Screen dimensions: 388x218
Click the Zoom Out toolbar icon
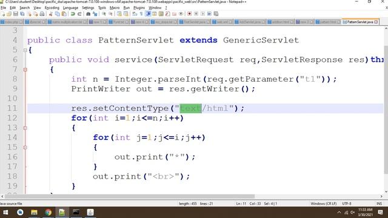[110, 14]
